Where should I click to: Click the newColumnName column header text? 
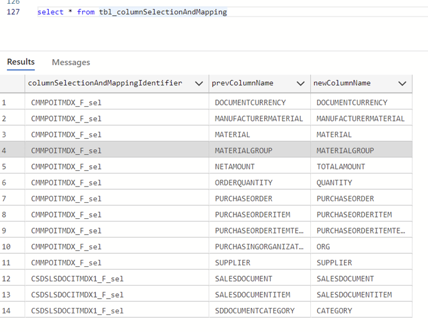point(342,83)
